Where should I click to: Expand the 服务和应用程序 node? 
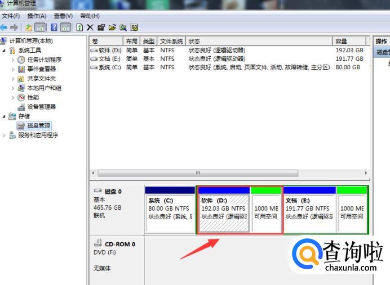5,135
